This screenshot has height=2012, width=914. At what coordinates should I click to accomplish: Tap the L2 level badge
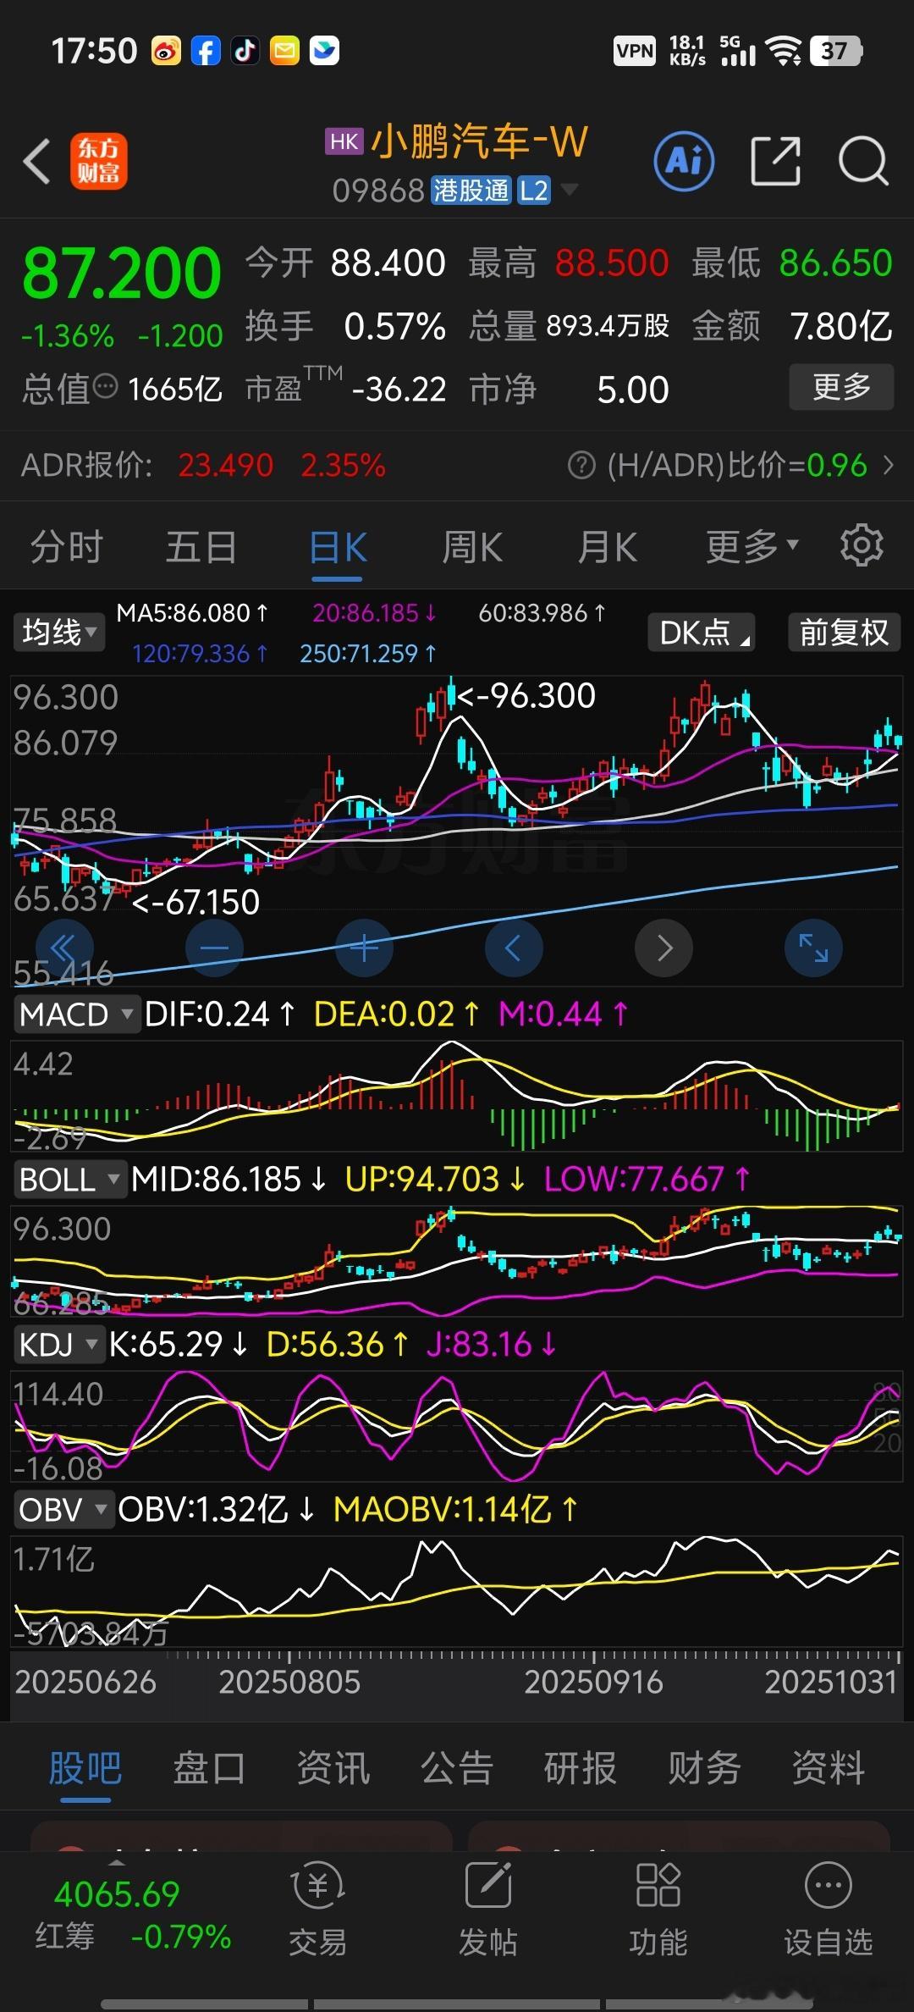534,191
